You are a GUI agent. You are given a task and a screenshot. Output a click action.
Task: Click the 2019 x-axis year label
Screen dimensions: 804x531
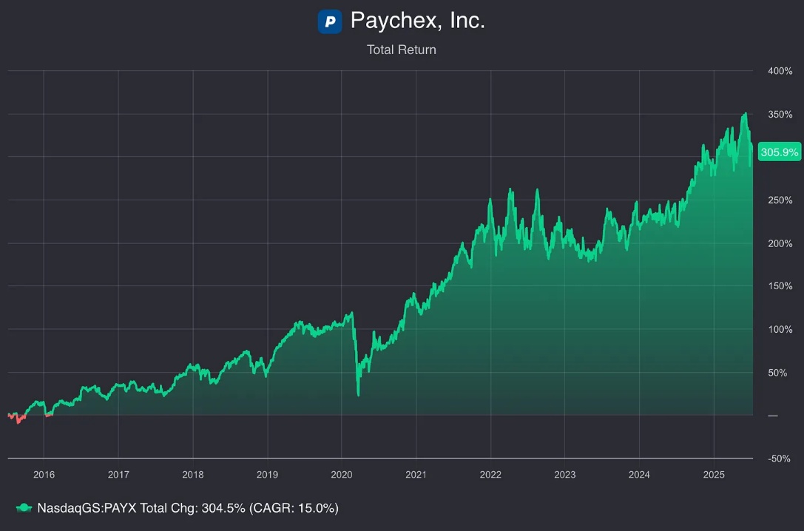[x=267, y=475]
